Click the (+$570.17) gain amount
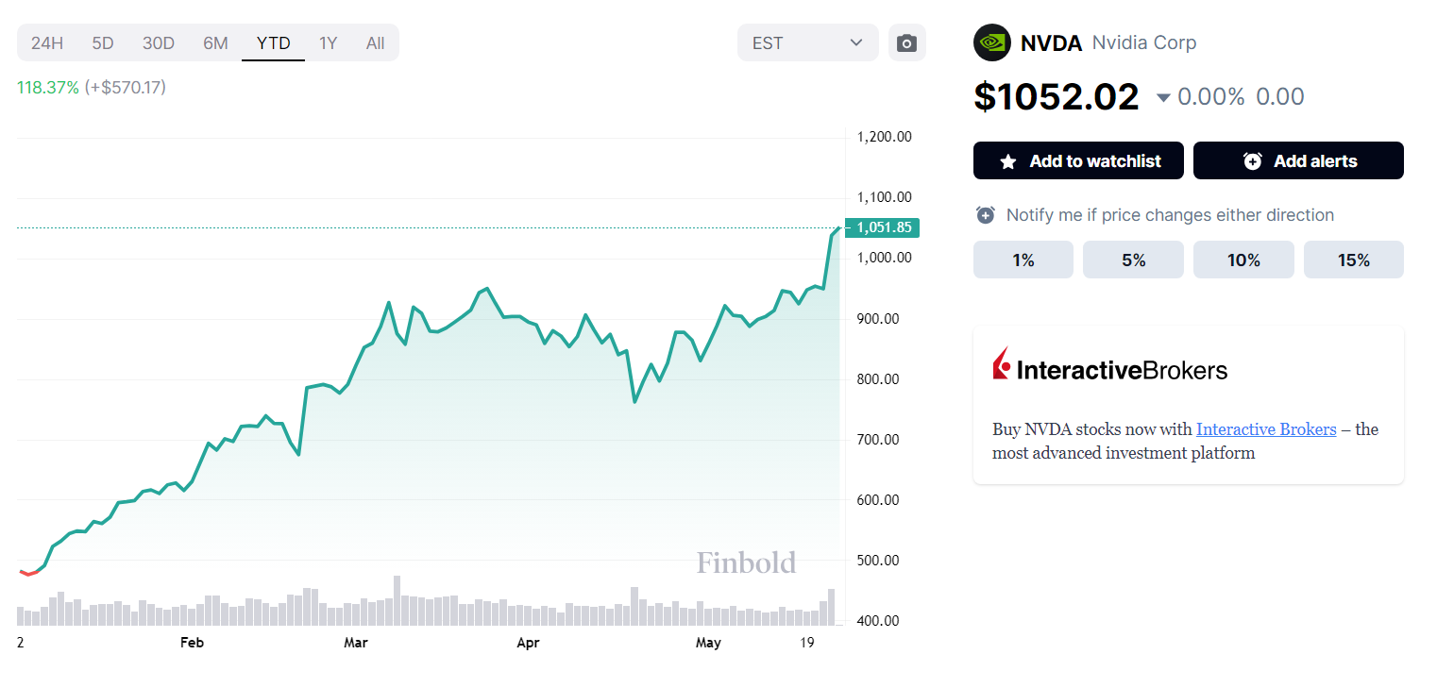Screen dimensions: 1454x688 (x=126, y=88)
